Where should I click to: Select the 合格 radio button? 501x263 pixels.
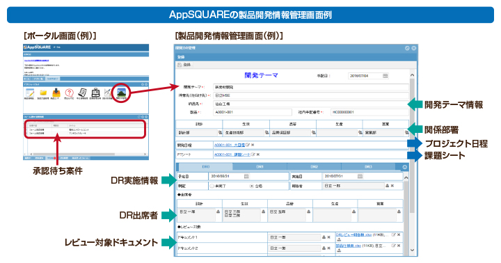pos(251,186)
